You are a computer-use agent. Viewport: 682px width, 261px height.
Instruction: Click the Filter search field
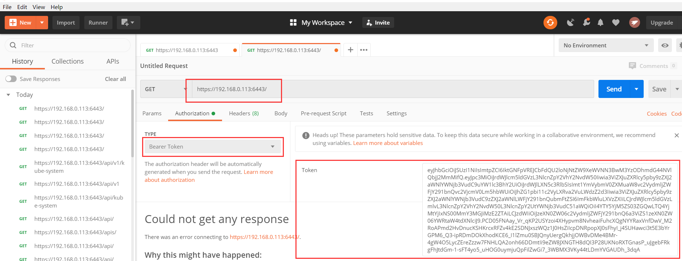68,45
